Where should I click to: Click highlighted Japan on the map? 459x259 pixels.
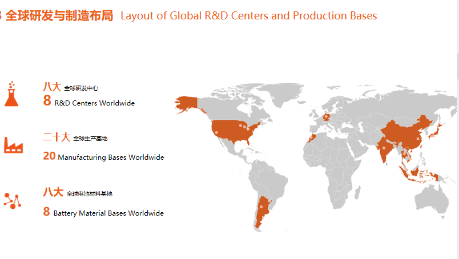pyautogui.click(x=437, y=130)
